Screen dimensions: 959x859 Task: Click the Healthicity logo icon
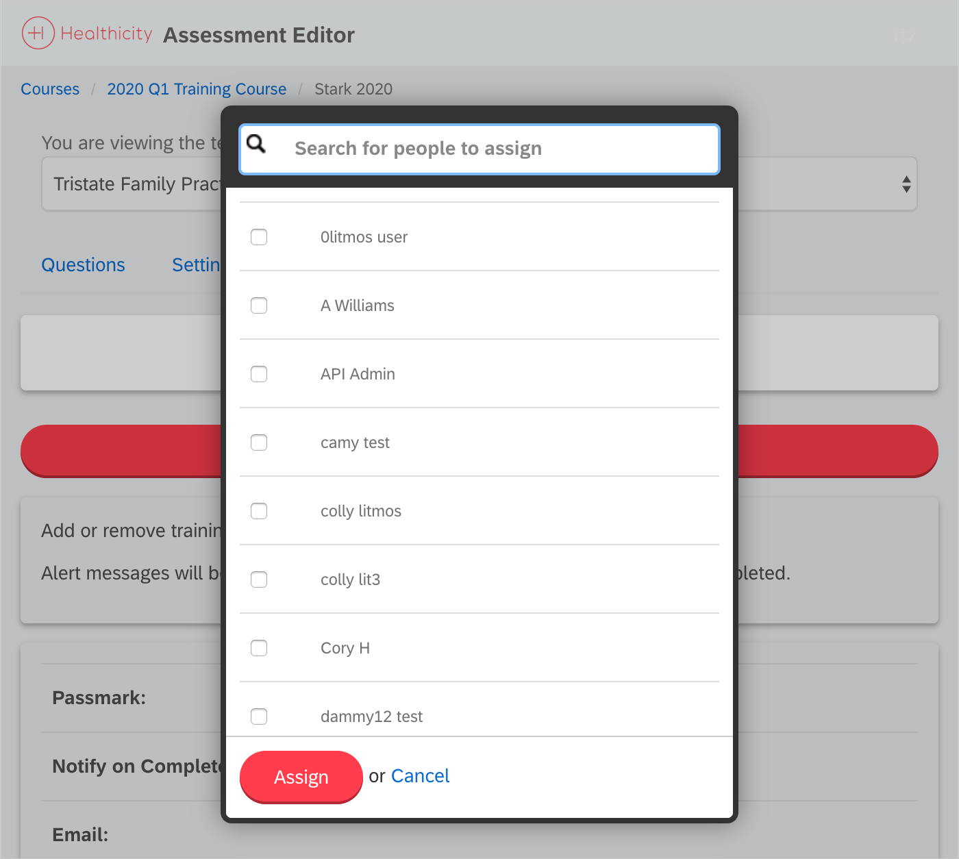(38, 33)
